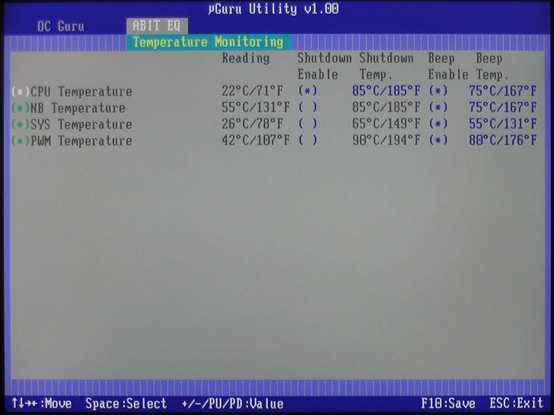Select CPU shutdown temp 85°C/185°F value
Screen dimensions: 554x415
point(386,91)
